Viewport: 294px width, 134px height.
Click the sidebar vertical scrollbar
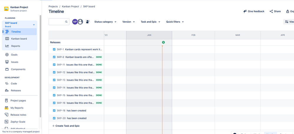40,66
